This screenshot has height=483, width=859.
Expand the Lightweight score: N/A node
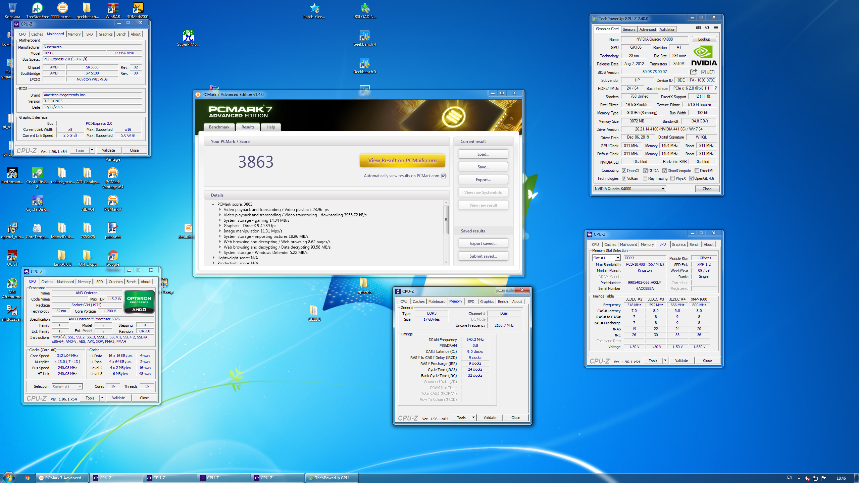[214, 258]
